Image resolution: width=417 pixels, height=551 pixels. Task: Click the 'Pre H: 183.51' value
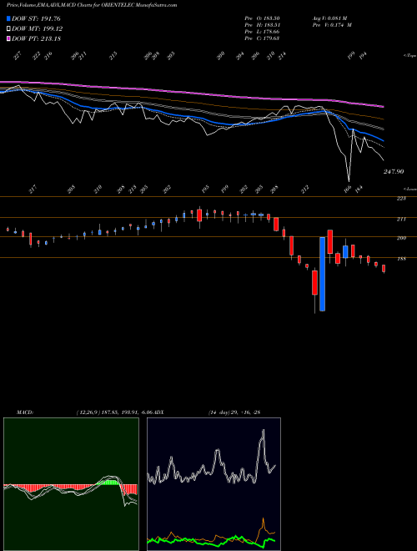[x=262, y=25]
